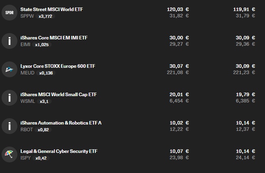
Task: Click the SPDR logo icon
Action: [x=9, y=13]
